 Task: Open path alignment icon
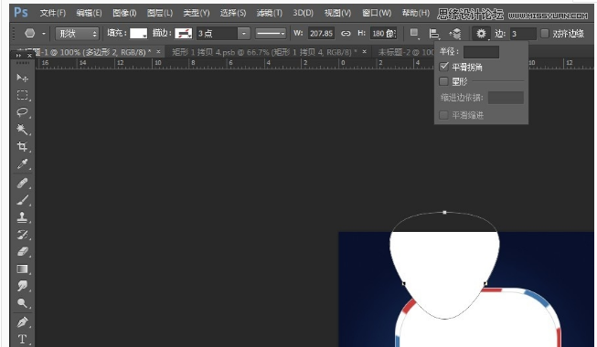[434, 34]
